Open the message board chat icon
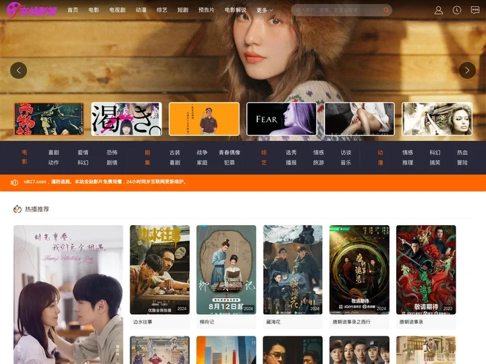 475,10
